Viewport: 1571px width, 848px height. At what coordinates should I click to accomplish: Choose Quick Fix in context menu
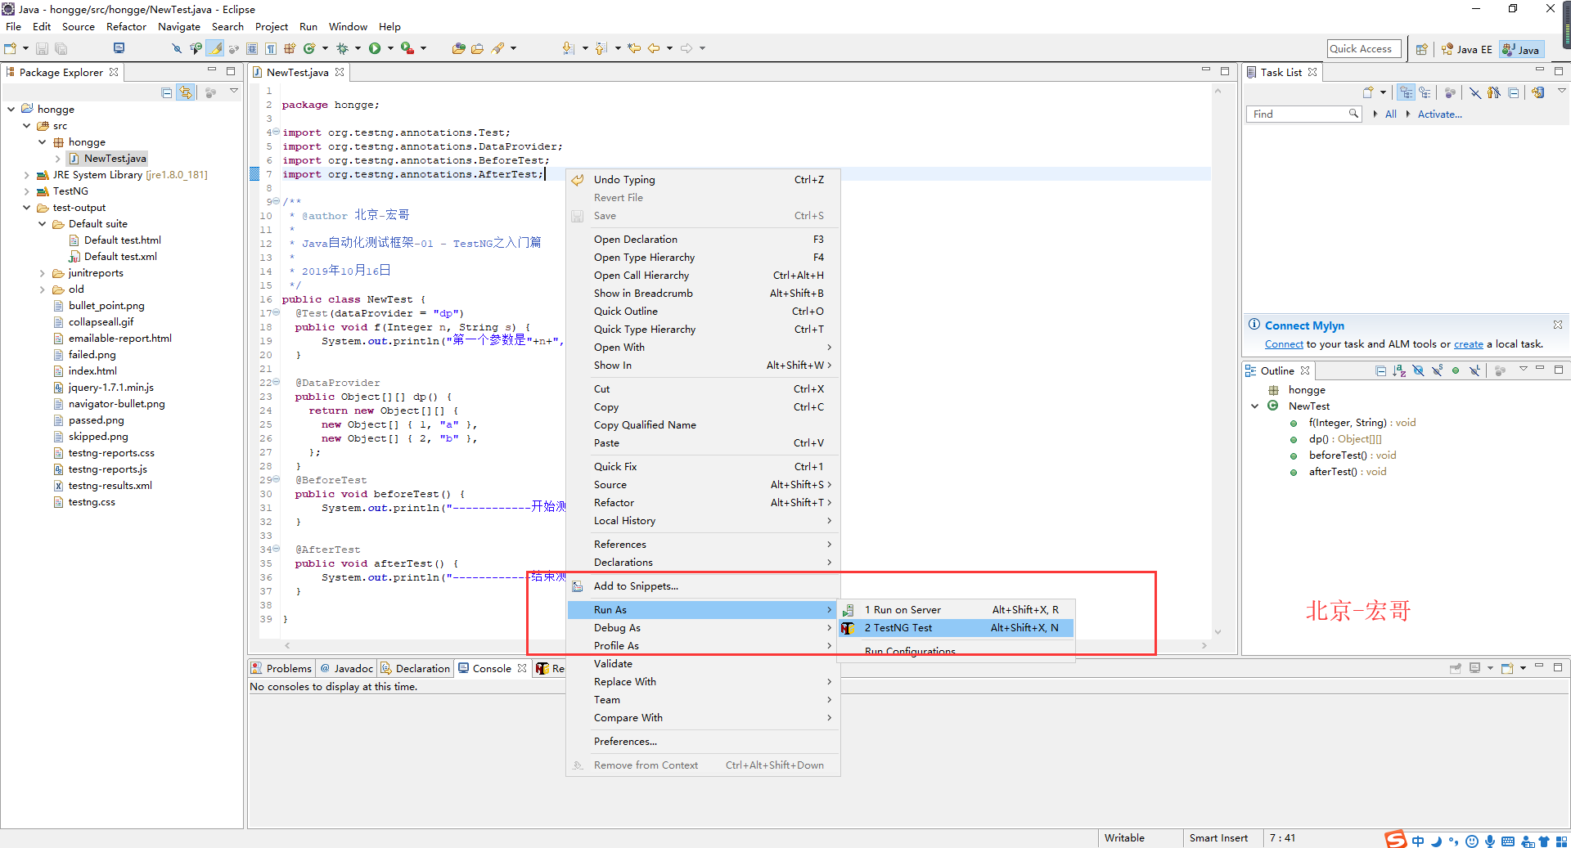point(702,466)
